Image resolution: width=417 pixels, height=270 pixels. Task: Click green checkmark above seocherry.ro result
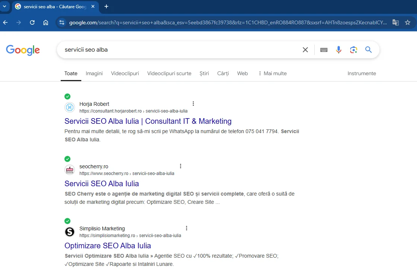click(67, 159)
